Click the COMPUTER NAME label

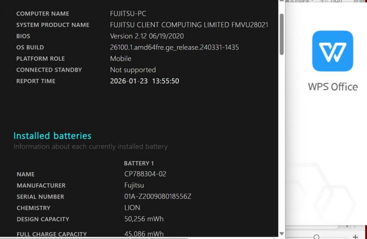coord(43,14)
